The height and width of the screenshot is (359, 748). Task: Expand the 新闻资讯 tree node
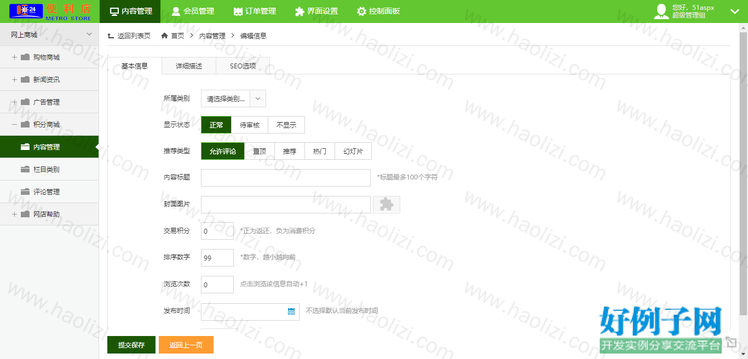14,79
